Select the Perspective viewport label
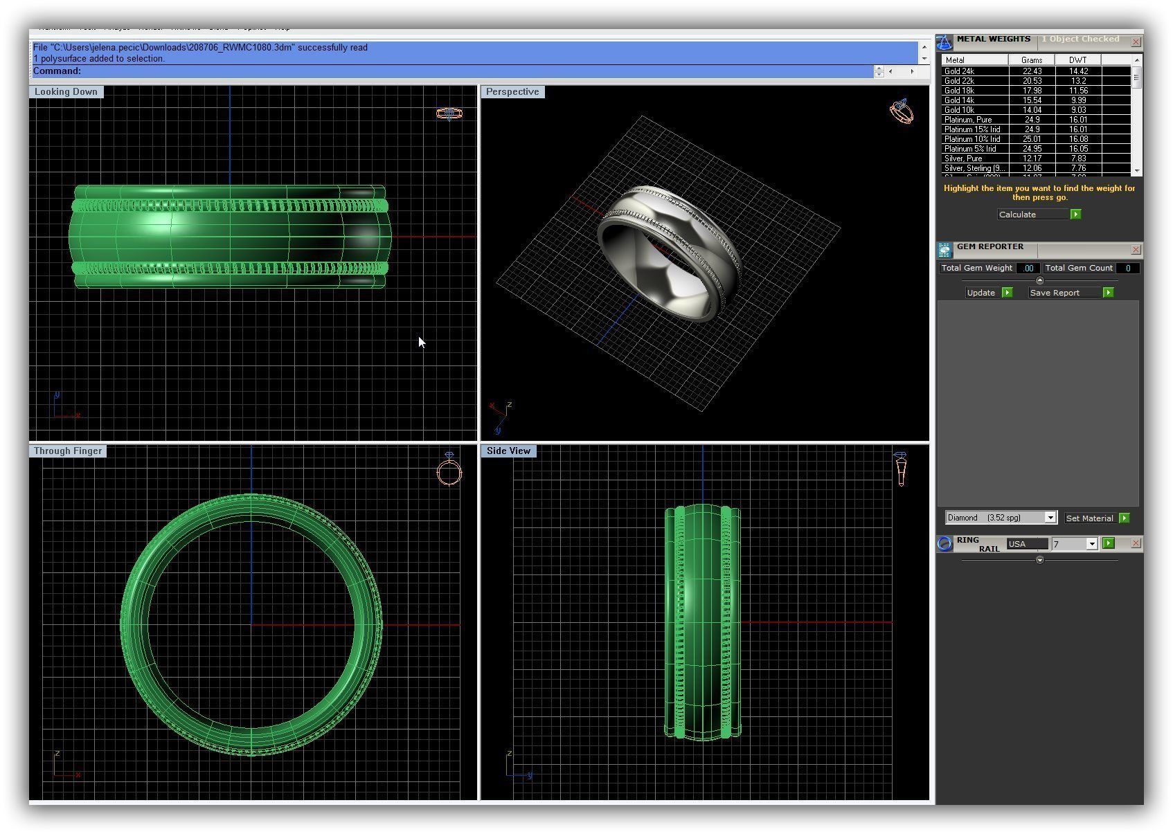Viewport: 1173px width, 834px height. coord(512,91)
